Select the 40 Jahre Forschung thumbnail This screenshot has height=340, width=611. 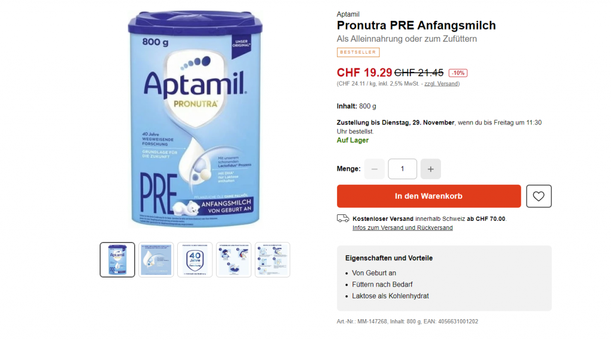pos(195,260)
